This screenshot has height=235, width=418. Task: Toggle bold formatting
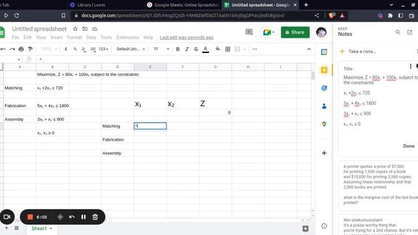[x=178, y=49]
